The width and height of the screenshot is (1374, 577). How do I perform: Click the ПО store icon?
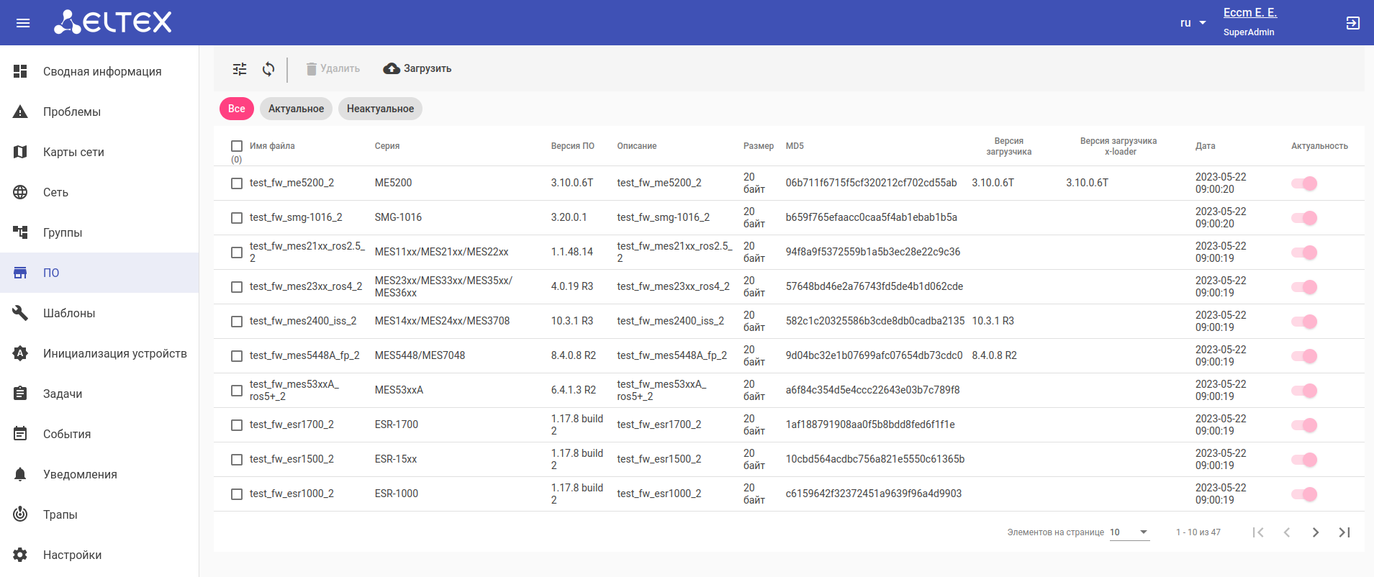[x=20, y=273]
